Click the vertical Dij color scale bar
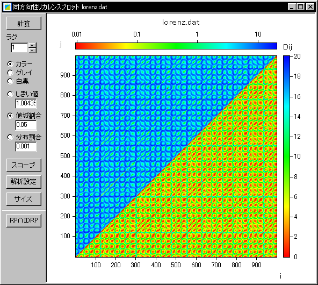Screen dimensions: 318x285 (286, 156)
